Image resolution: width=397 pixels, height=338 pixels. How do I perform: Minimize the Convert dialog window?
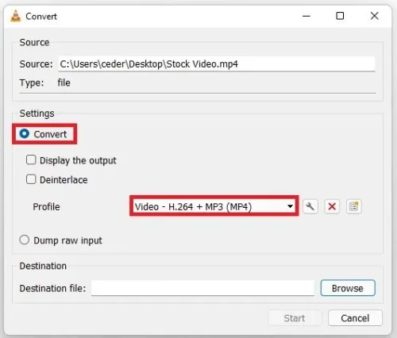[306, 16]
